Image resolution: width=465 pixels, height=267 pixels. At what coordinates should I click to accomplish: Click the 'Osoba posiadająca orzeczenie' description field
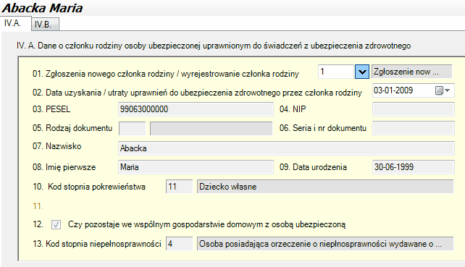coord(325,244)
